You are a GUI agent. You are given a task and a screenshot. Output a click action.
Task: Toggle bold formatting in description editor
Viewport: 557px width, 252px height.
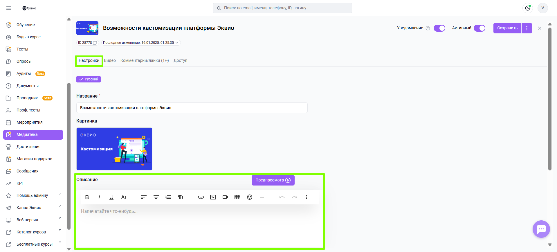pos(87,197)
